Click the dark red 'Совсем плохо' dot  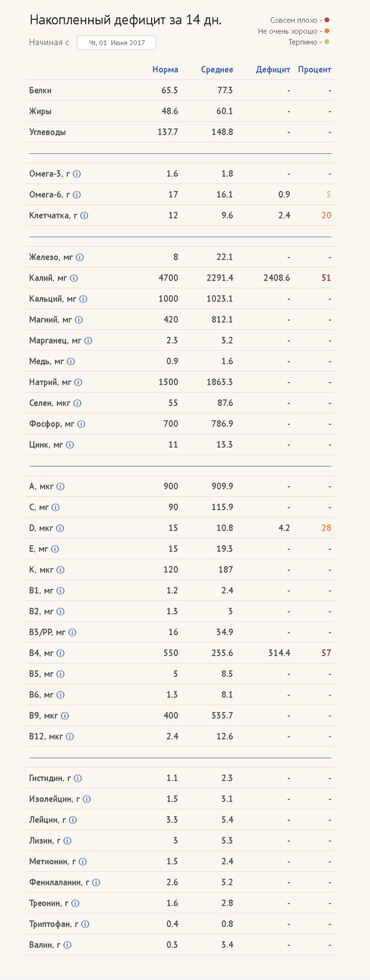327,20
